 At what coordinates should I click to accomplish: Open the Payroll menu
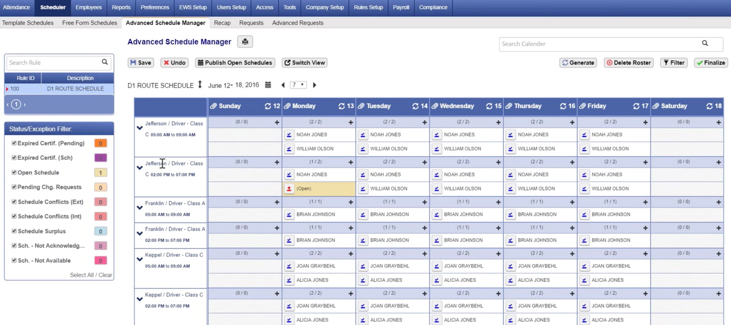click(401, 7)
